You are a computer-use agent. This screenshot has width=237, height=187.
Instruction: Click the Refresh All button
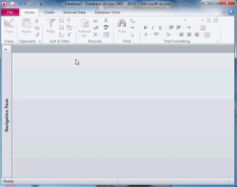click(85, 28)
